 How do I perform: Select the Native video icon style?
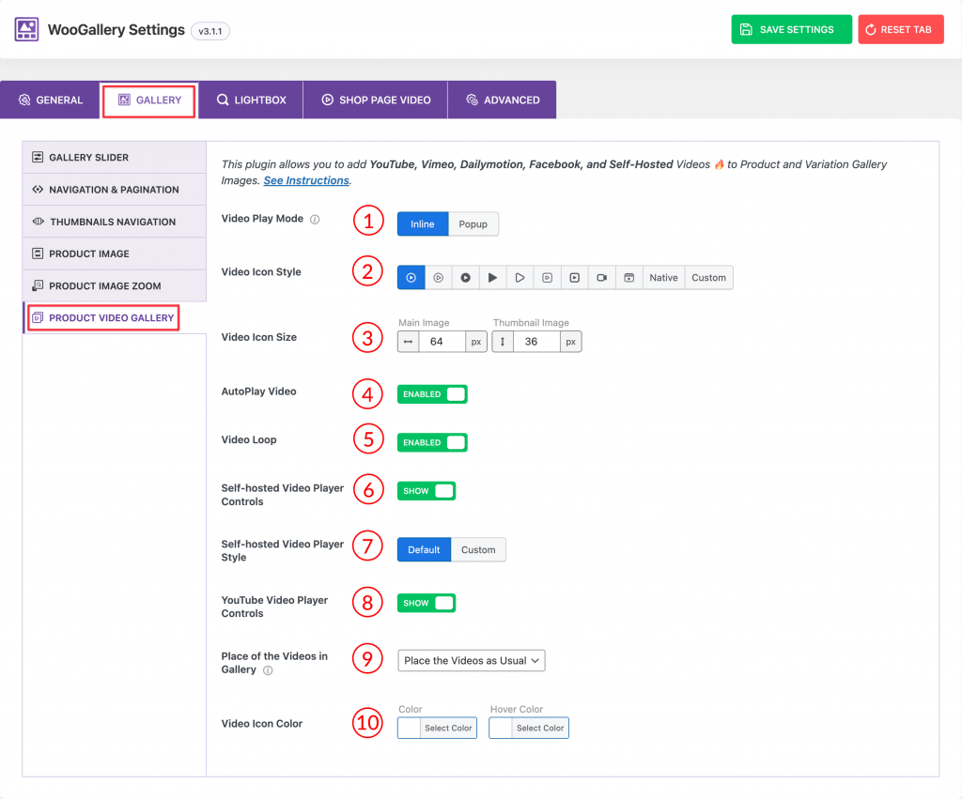click(663, 278)
